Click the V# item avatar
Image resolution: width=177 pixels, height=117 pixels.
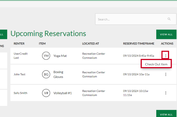click(x=46, y=93)
